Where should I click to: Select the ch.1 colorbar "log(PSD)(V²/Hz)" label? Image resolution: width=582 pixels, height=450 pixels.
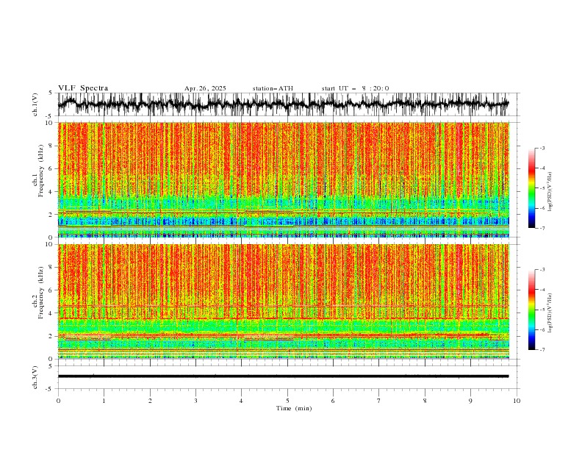550,192
